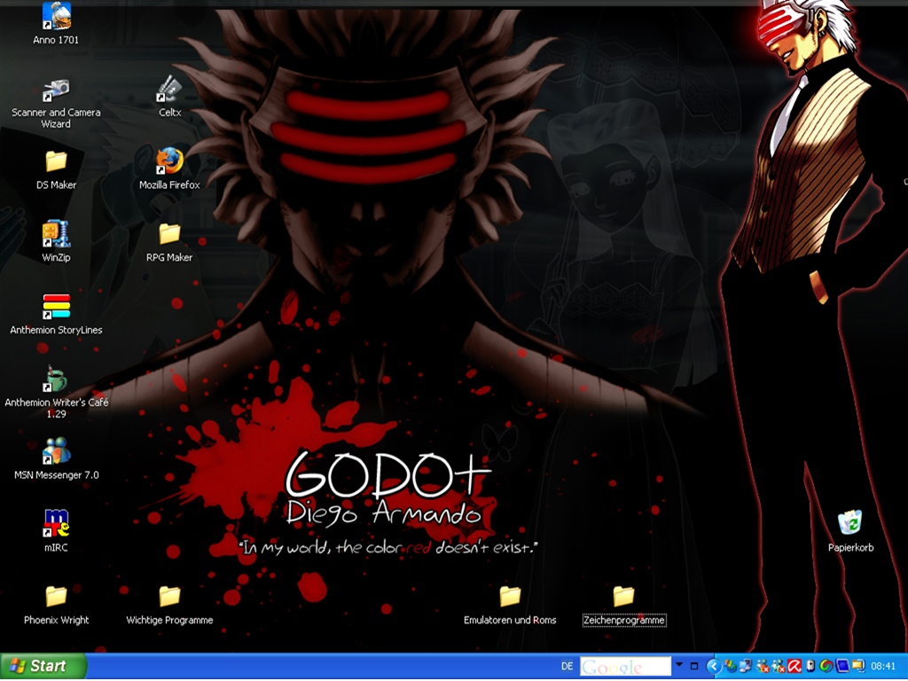Click the 08:41 taskbar clock
This screenshot has width=908, height=681.
tap(883, 667)
